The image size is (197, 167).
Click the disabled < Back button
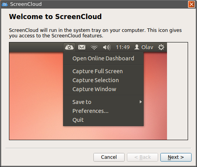tap(142, 157)
